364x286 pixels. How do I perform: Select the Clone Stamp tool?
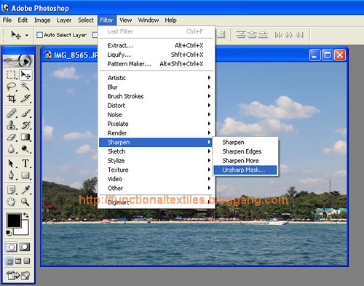pos(11,125)
